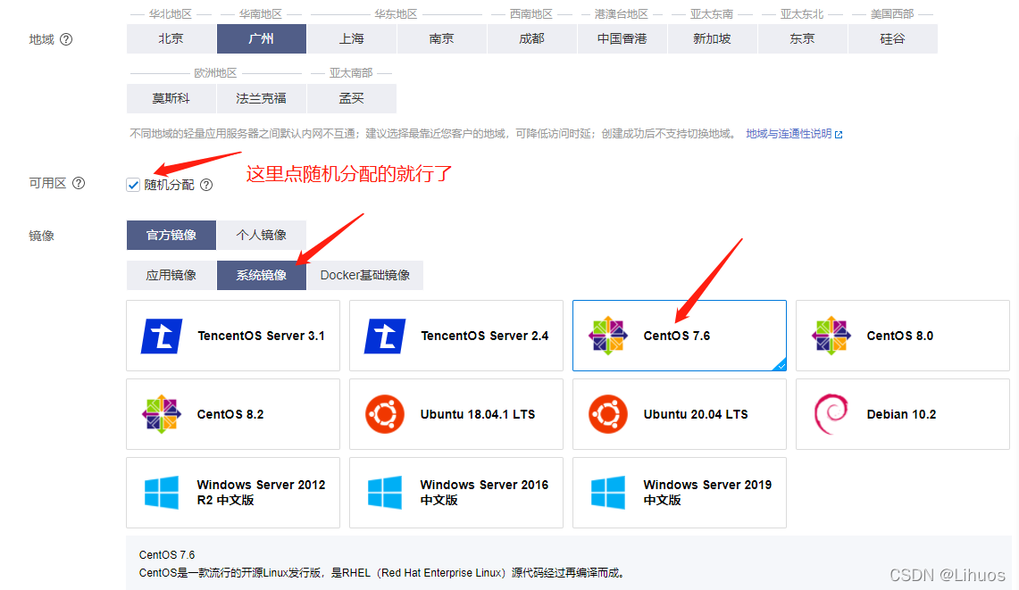Pick the TencentOS Server 2.4 image label

(485, 336)
